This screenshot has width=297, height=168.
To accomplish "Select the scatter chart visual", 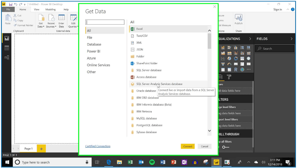I will tap(223, 59).
